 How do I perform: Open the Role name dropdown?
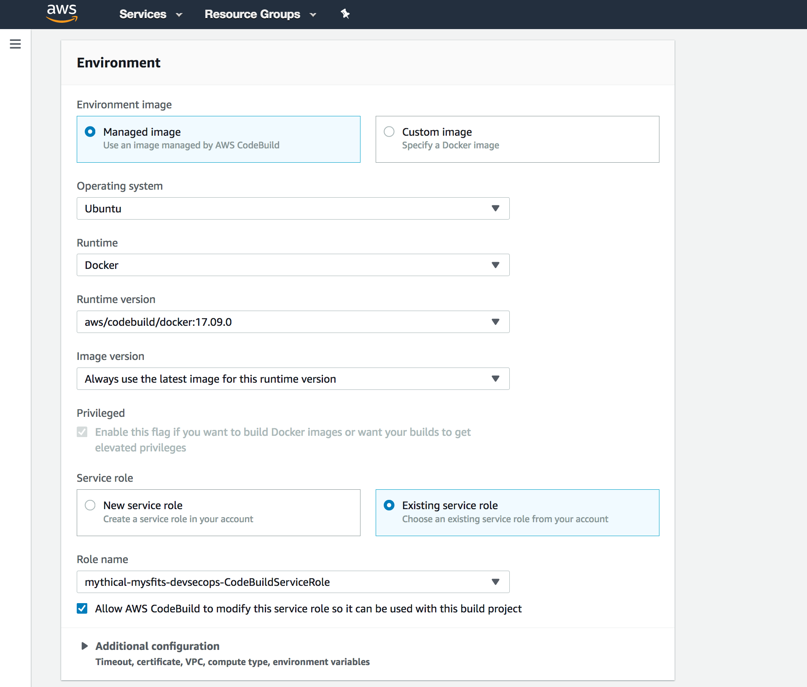[x=293, y=582]
